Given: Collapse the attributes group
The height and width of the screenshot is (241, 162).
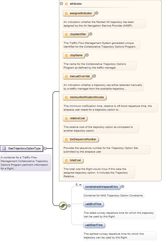Looking at the screenshot, I should coord(62,4).
